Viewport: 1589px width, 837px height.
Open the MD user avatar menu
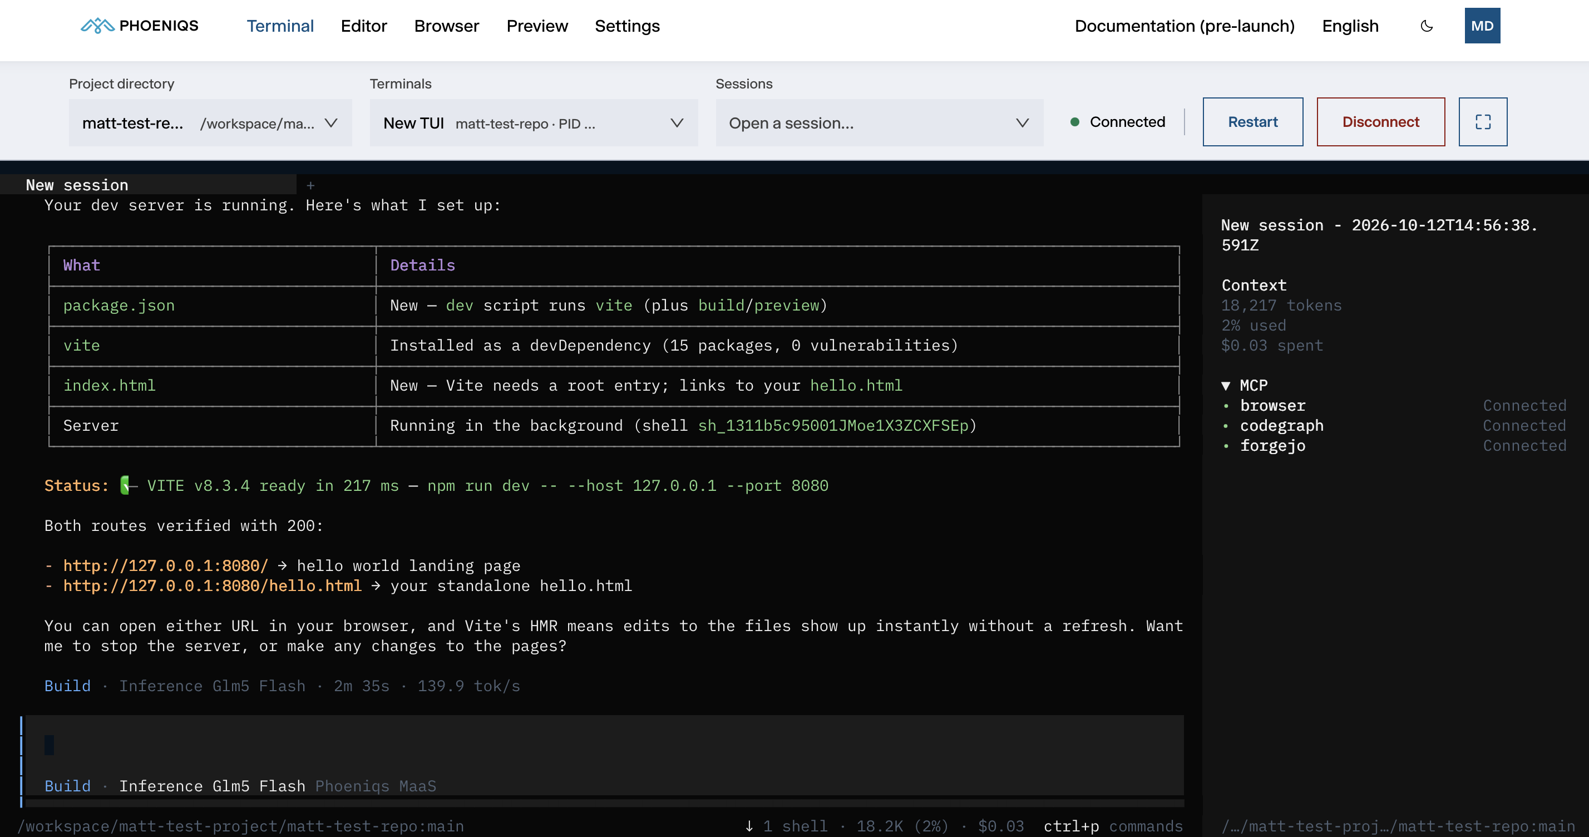[x=1482, y=26]
